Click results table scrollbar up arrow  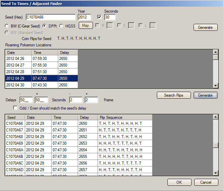pyautogui.click(x=216, y=117)
